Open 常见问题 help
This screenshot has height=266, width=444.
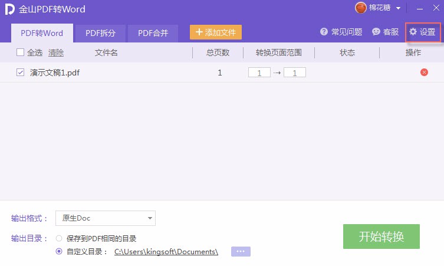[341, 32]
